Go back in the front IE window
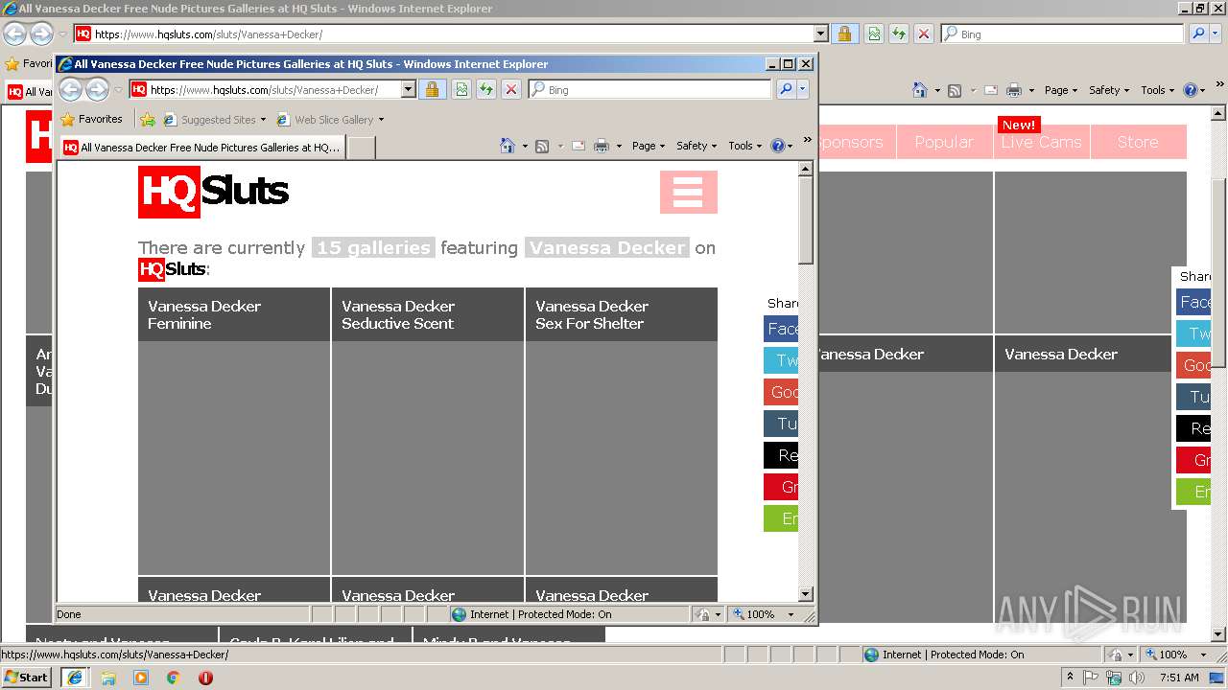The image size is (1228, 690). tap(71, 90)
